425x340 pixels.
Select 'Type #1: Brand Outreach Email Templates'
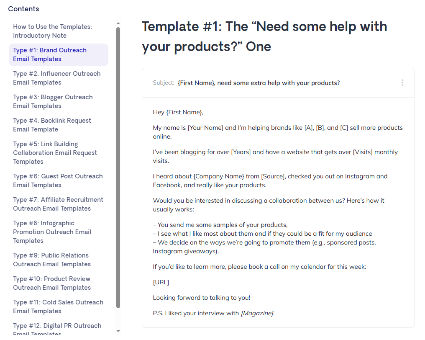[50, 54]
